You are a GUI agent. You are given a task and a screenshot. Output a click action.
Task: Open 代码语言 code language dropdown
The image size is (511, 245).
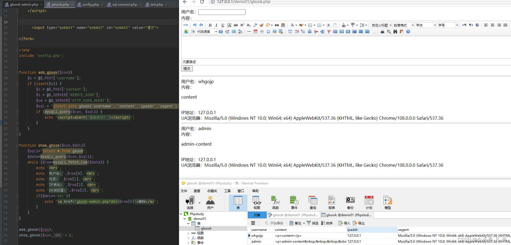(x=206, y=32)
